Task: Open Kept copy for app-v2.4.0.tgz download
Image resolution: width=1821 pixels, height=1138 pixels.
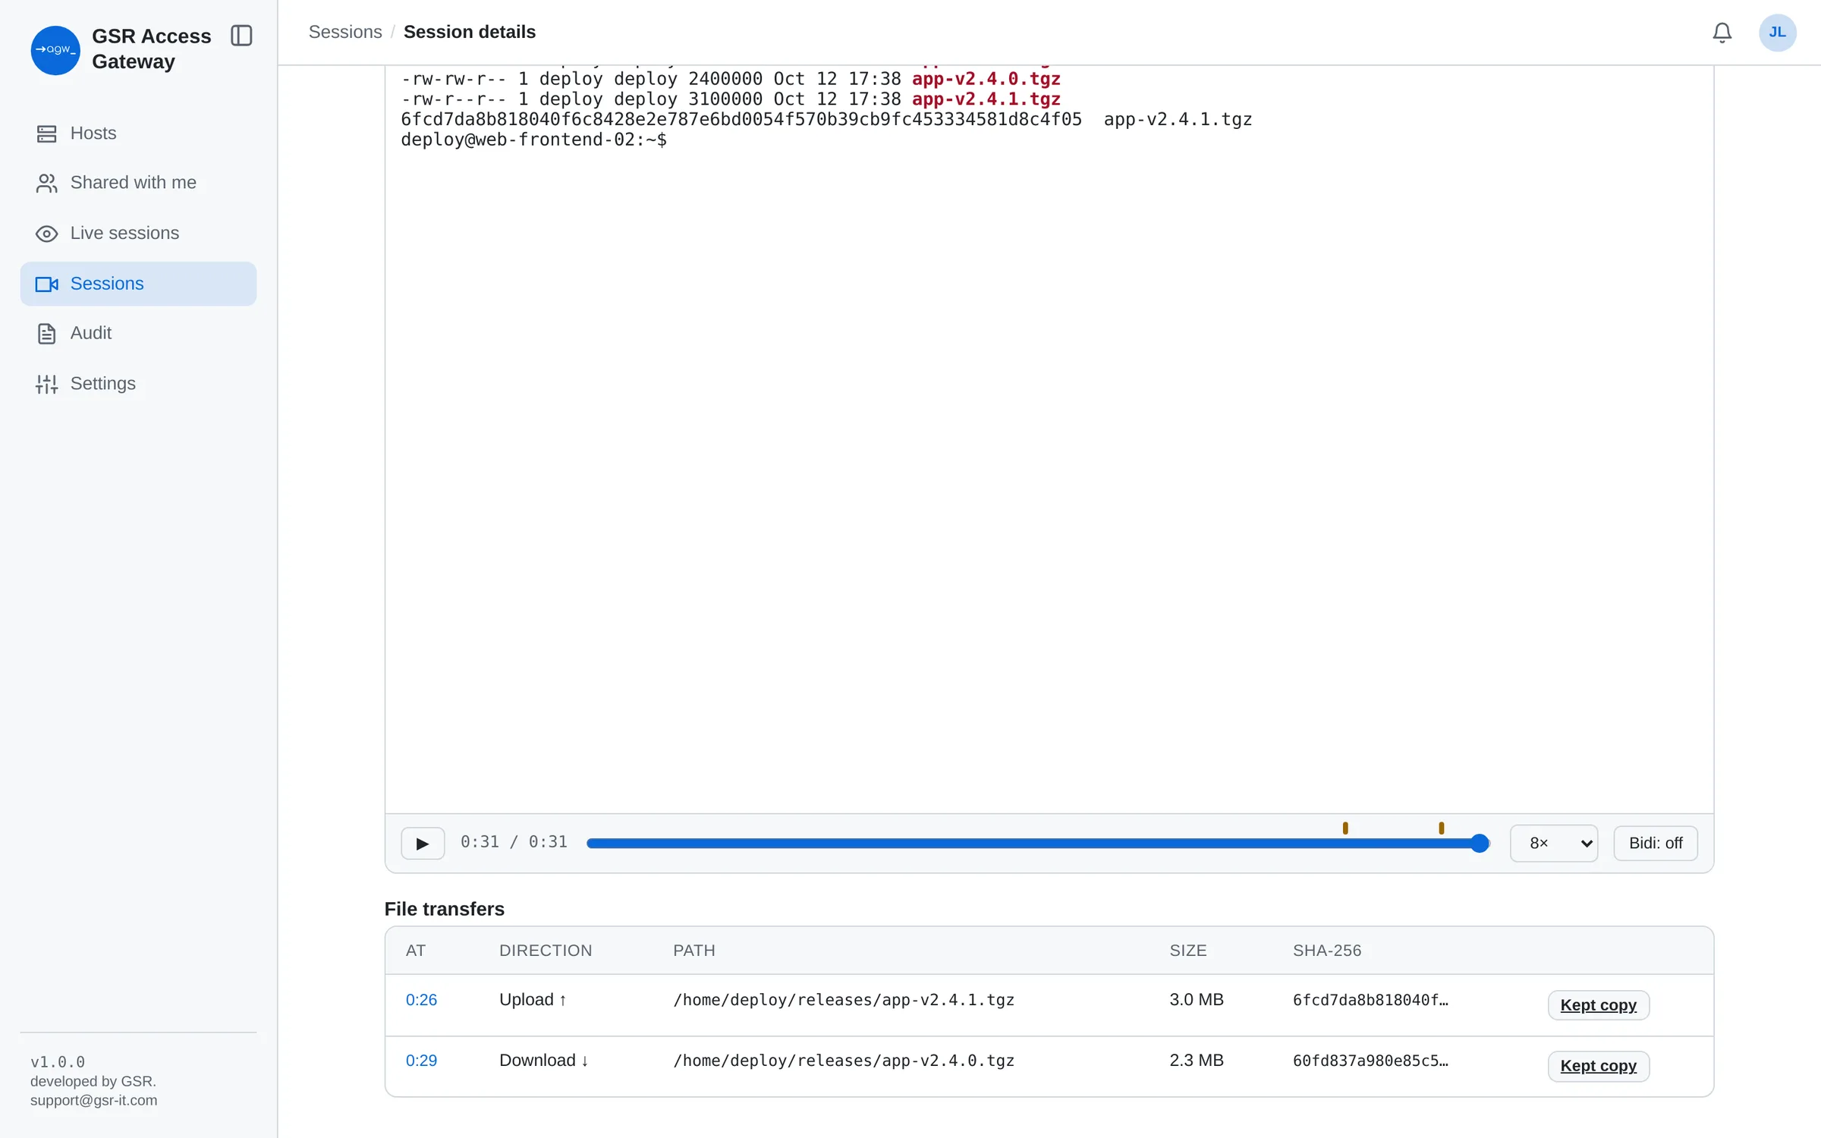Action: (x=1598, y=1066)
